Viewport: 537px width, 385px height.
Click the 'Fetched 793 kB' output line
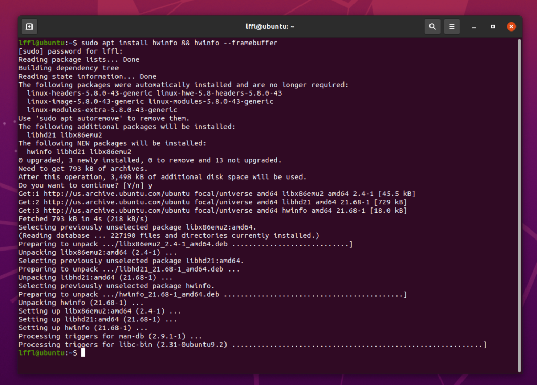coord(83,218)
